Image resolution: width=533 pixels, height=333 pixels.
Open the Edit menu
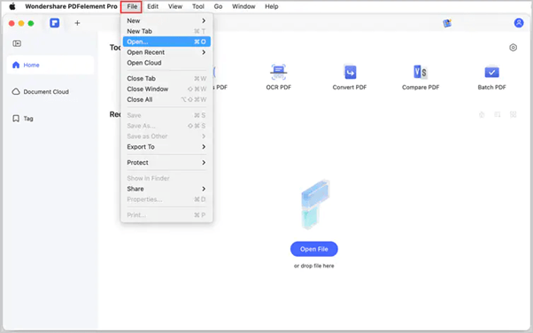tap(152, 6)
